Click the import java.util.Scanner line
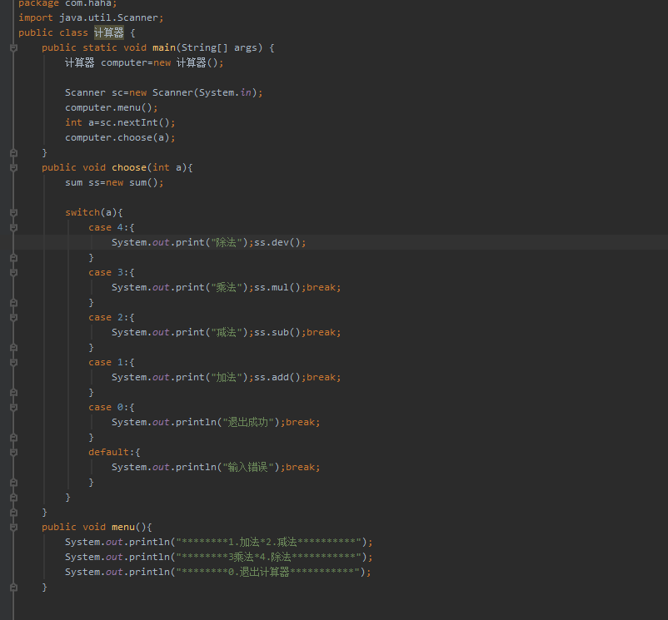 click(91, 17)
